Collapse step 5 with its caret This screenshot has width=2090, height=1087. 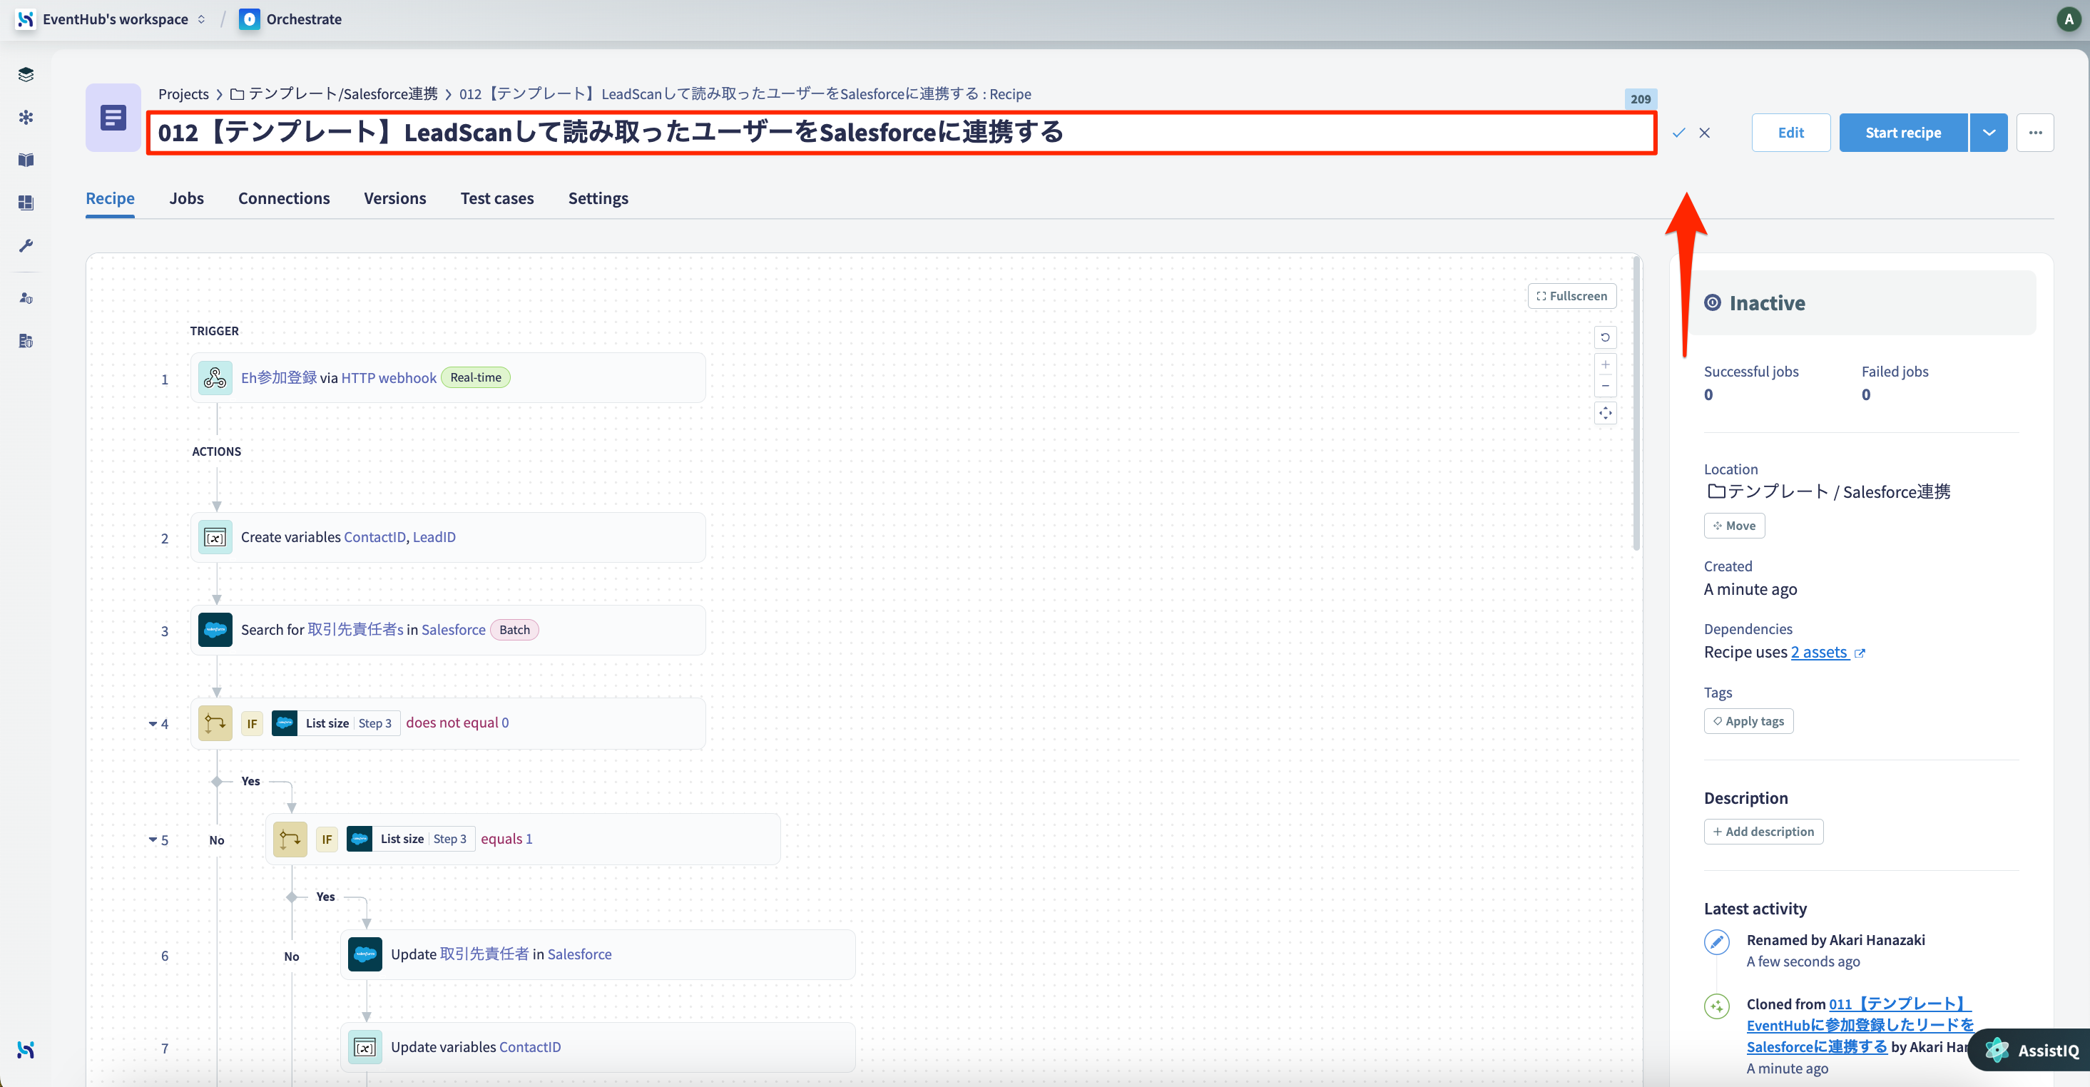[153, 840]
